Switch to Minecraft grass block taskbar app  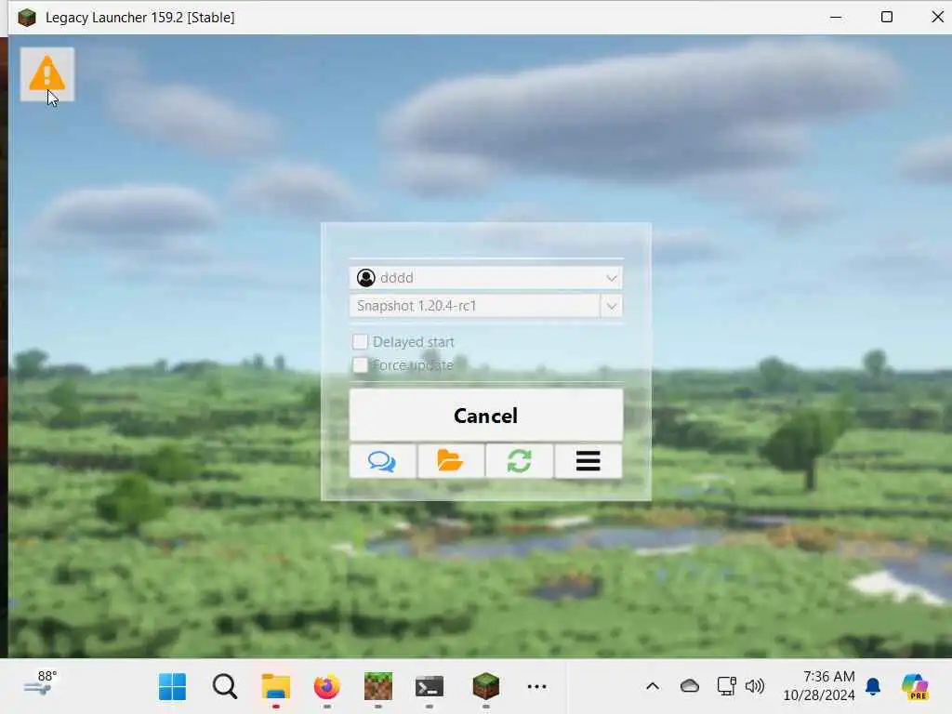click(x=378, y=687)
